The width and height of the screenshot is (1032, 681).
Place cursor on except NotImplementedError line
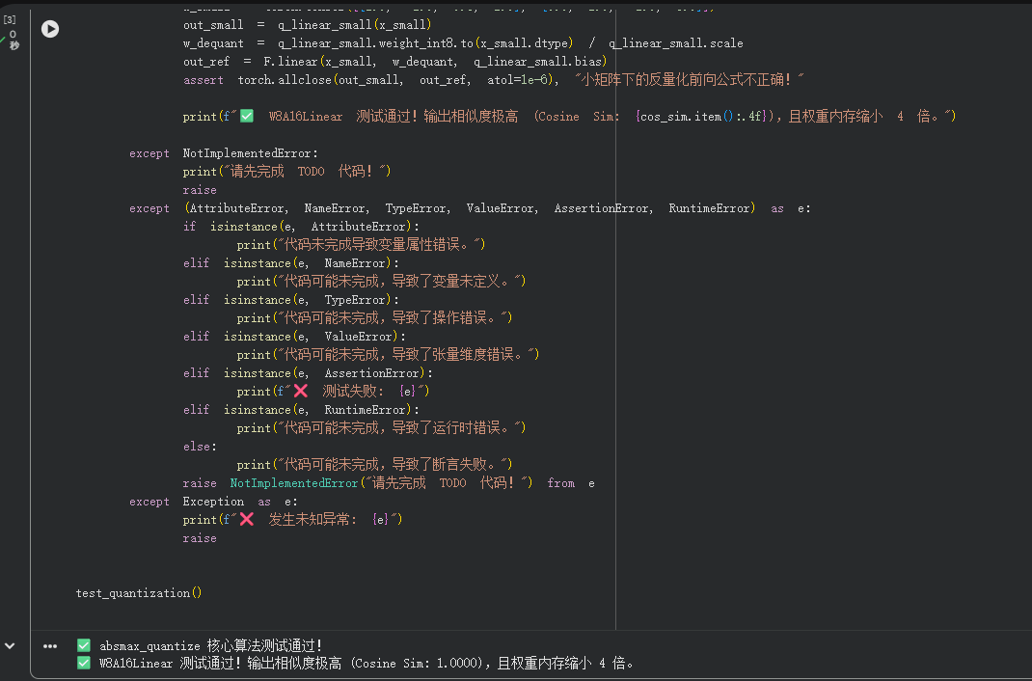224,152
